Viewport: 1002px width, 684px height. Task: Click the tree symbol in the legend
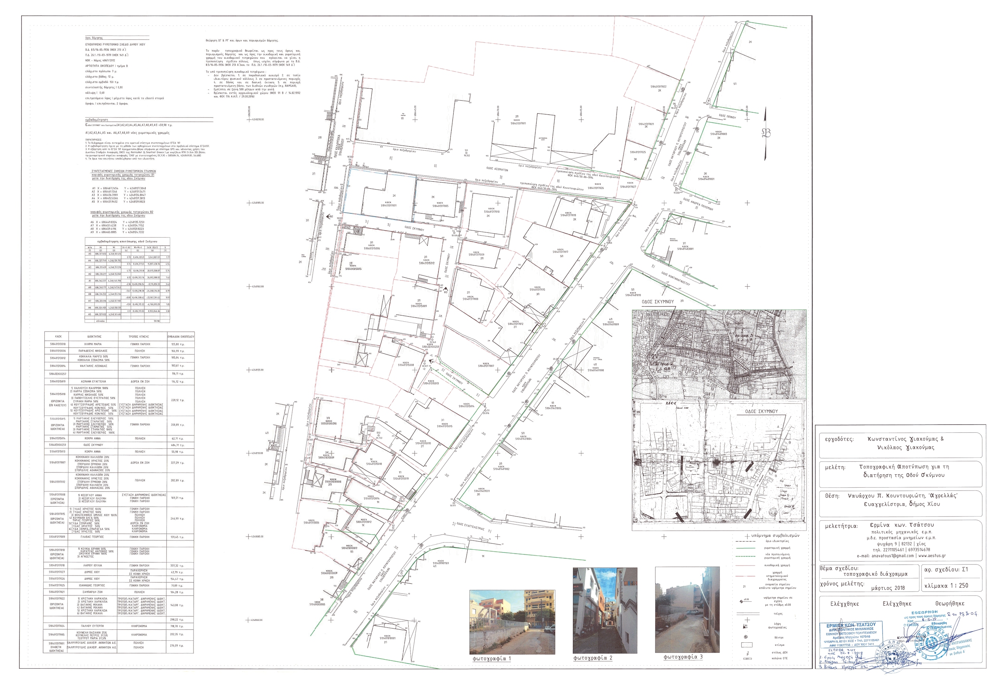click(x=746, y=637)
